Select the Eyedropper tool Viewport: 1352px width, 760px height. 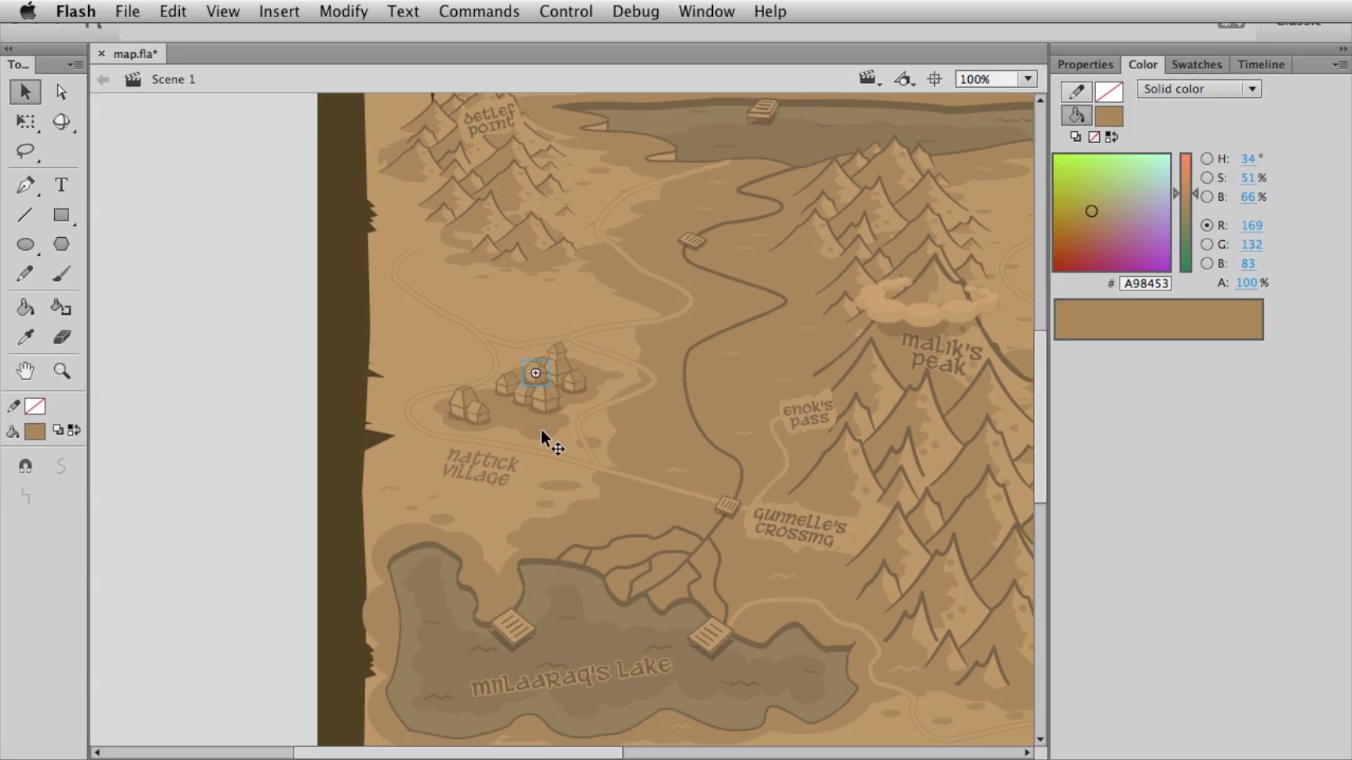click(26, 337)
